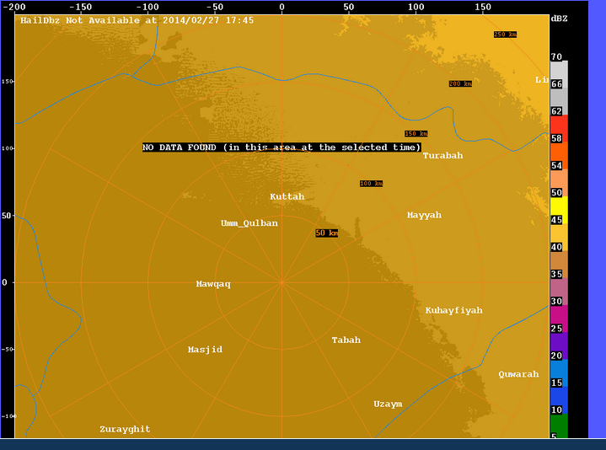Screen dimensions: 606x450
Task: Click the Tabah place label
Action: click(x=346, y=340)
